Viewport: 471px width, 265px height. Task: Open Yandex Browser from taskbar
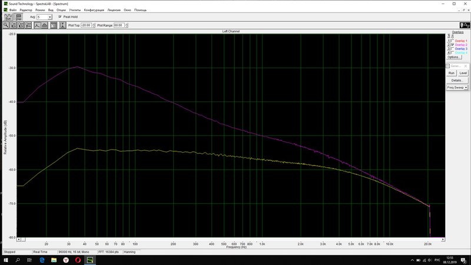(x=66, y=260)
